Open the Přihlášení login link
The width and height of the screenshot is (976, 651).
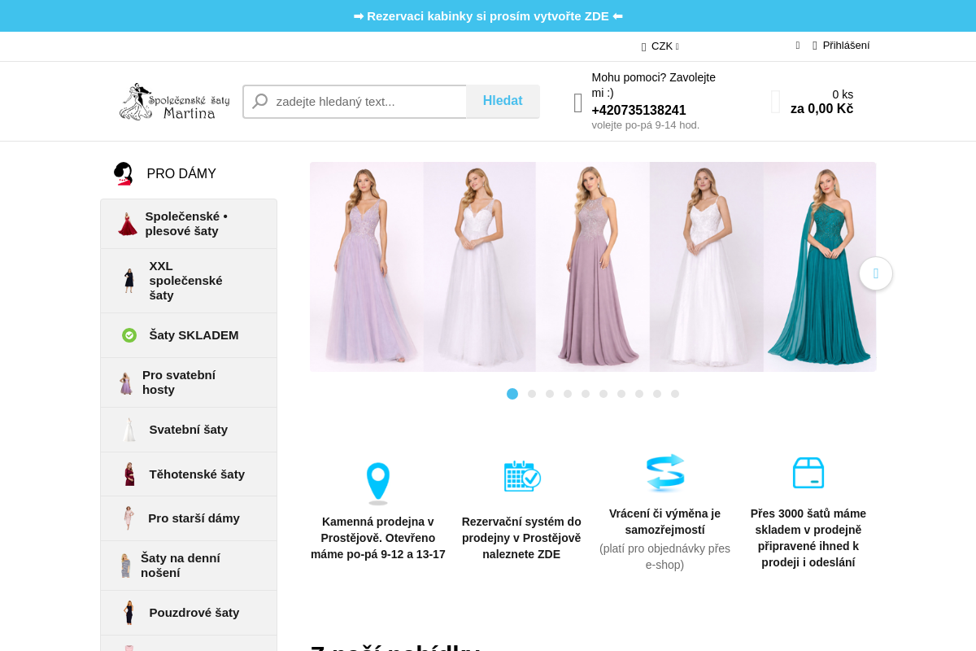[845, 46]
